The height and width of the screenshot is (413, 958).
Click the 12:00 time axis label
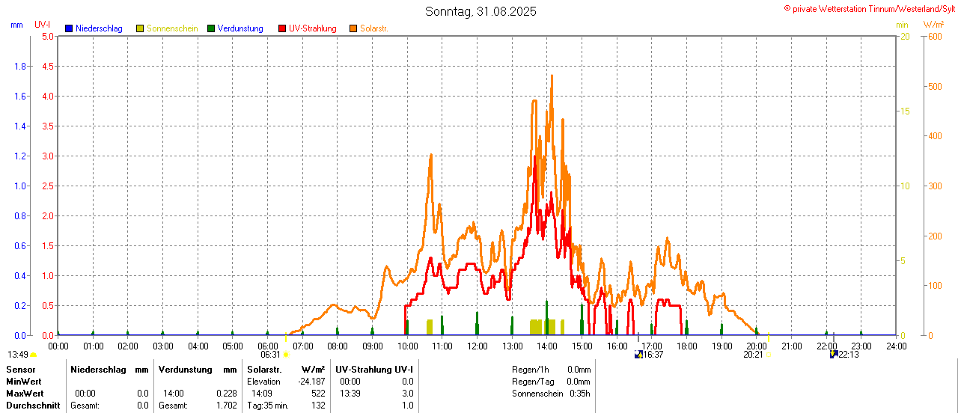[478, 346]
